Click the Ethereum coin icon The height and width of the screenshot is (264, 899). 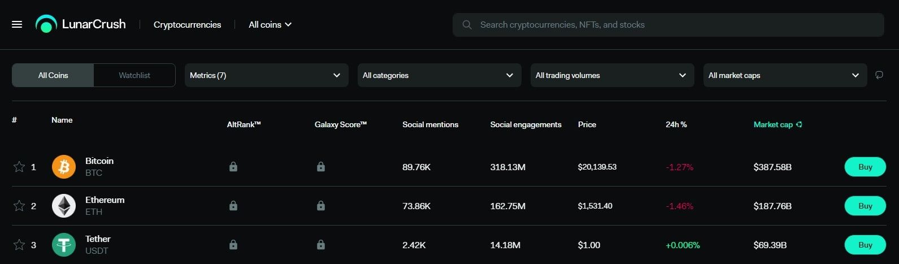64,206
